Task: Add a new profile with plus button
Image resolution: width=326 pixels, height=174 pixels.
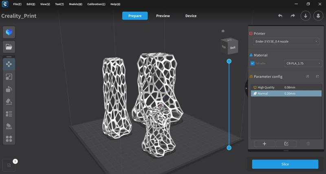Action: pyautogui.click(x=264, y=144)
